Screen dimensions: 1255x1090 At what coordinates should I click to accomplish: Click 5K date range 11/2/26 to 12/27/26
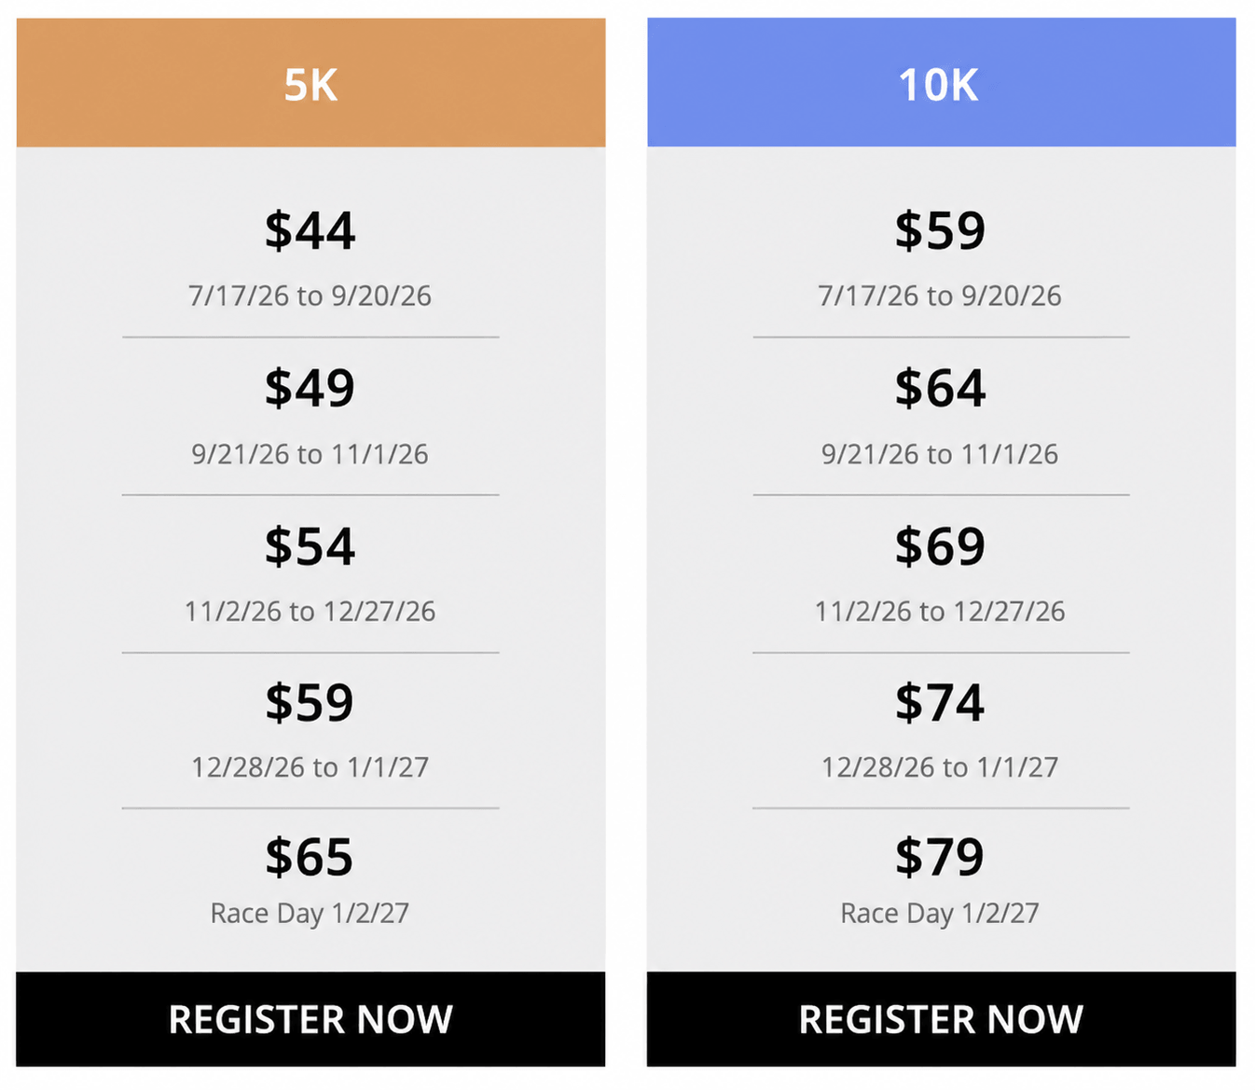pyautogui.click(x=310, y=612)
